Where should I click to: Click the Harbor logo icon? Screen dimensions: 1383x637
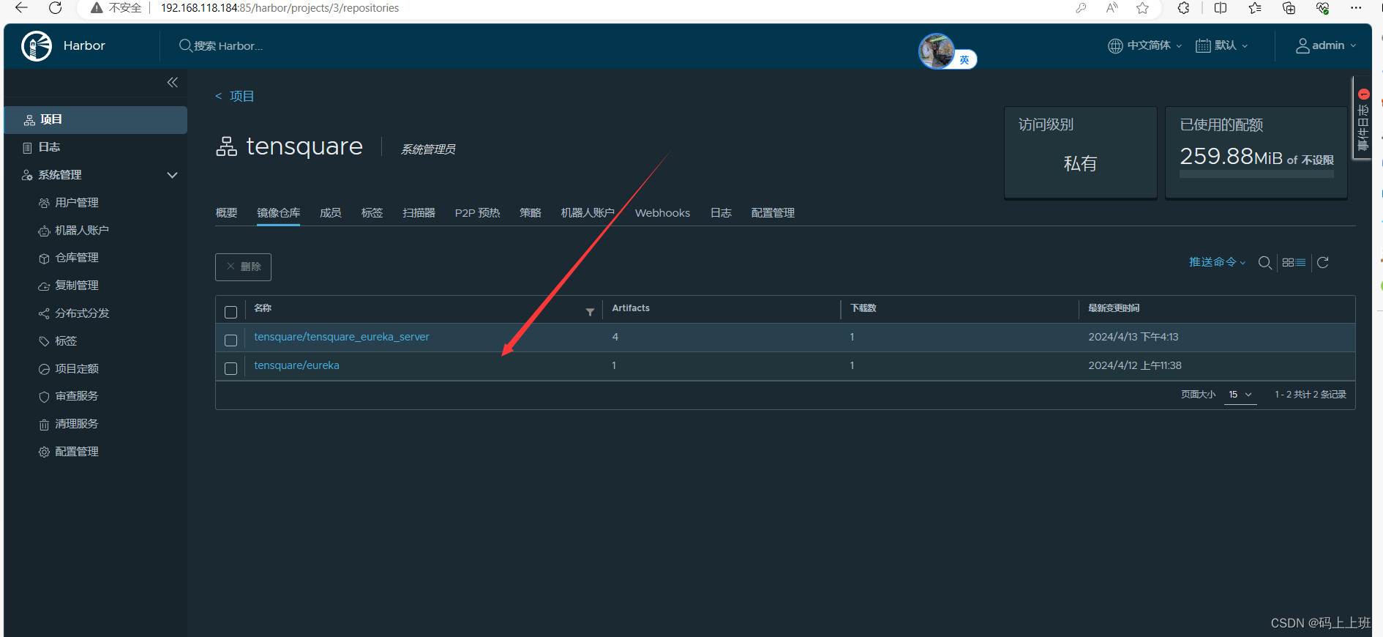coord(37,46)
